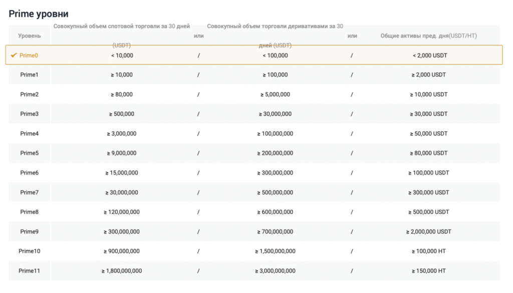Click the 'Prime уровни' heading
Screen dimensions: 513x293
tap(39, 14)
